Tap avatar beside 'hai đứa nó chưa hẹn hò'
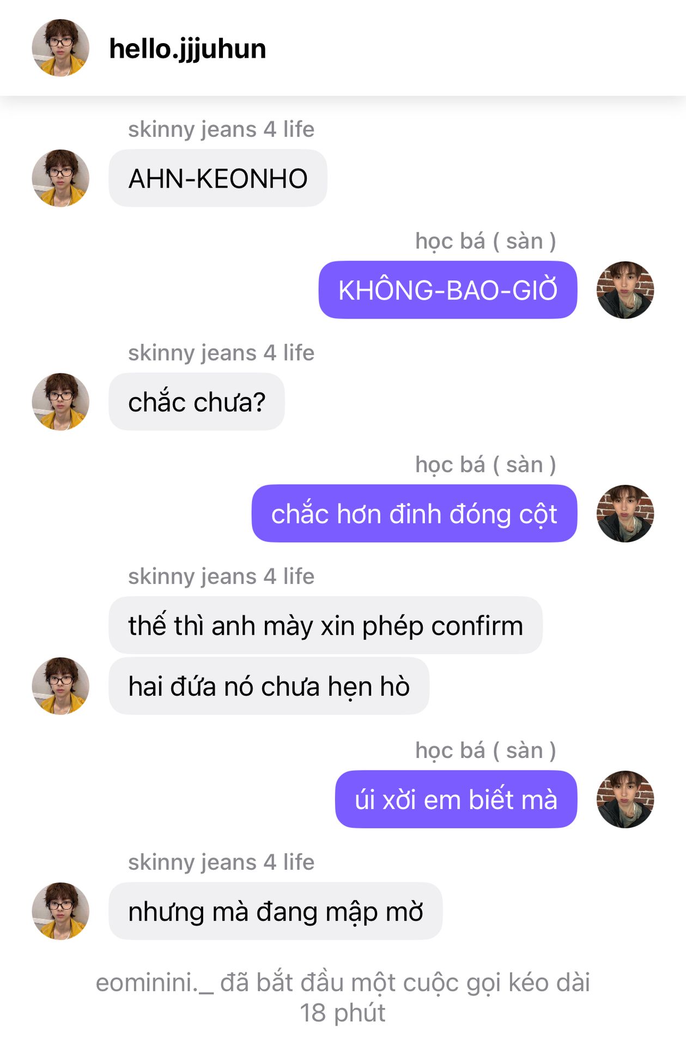 pos(60,686)
